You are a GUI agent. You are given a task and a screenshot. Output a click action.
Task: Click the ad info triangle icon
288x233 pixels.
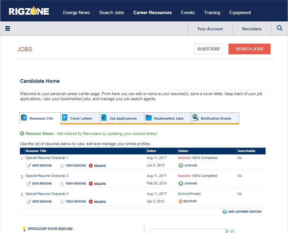[x=227, y=231]
